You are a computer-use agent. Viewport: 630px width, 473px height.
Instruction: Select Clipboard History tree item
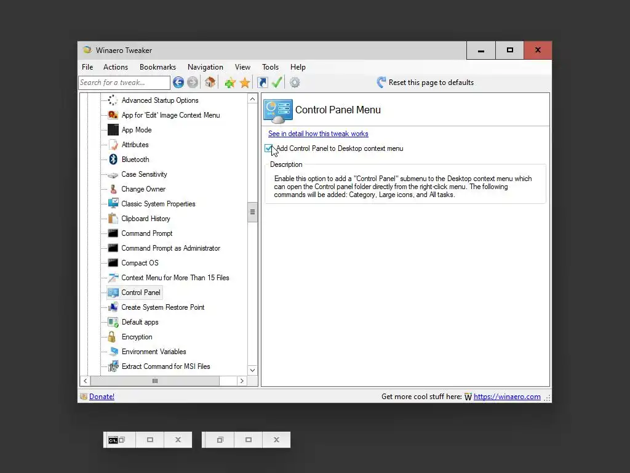click(146, 219)
